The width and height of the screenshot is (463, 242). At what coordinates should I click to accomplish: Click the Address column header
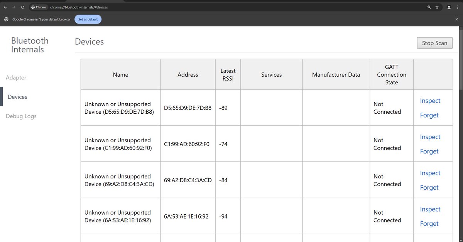click(188, 74)
